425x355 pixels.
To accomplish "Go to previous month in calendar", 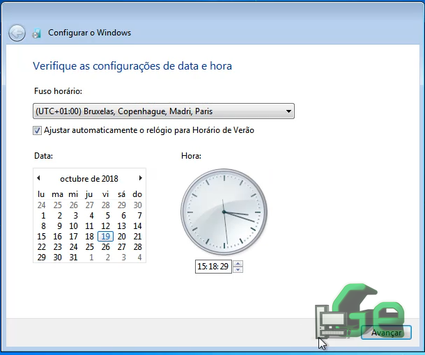I will click(x=38, y=178).
